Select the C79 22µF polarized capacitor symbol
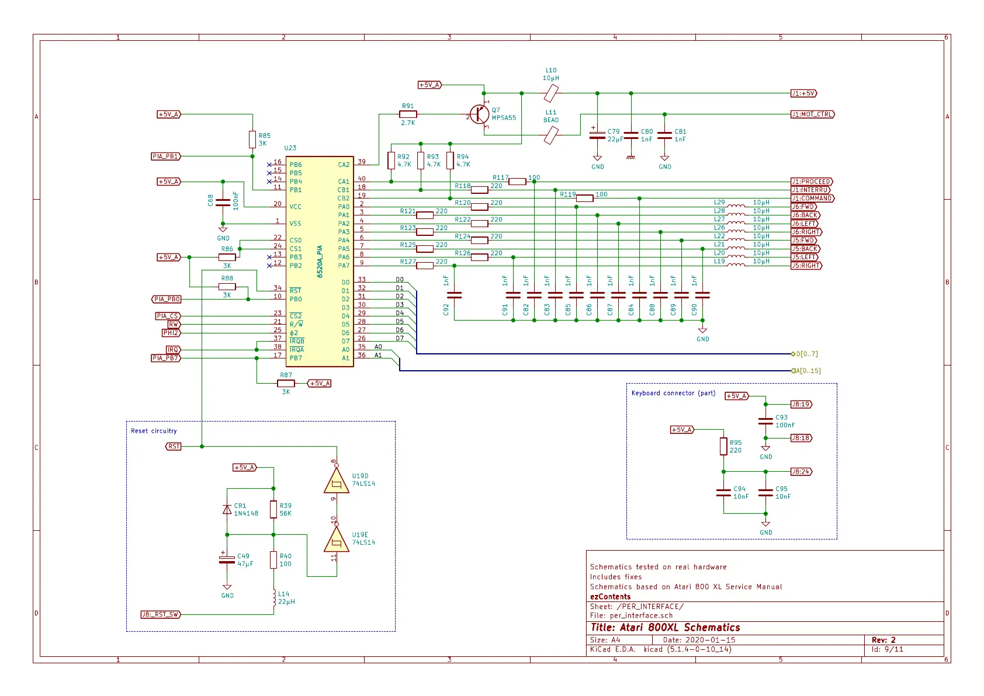This screenshot has height=696, width=984. [x=597, y=135]
